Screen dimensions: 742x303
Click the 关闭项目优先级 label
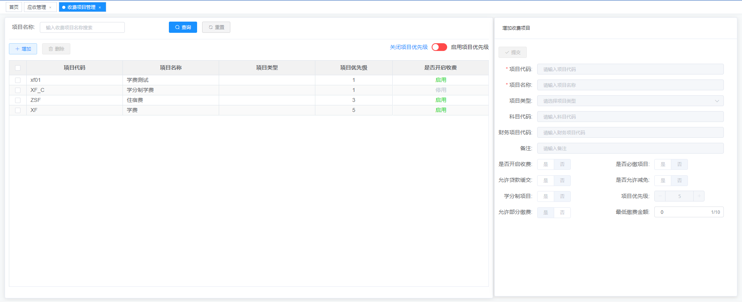click(x=408, y=47)
